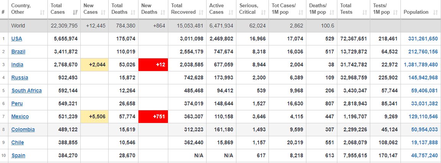This screenshot has height=163, width=441.
Task: Open the Brazil country link
Action: [18, 52]
